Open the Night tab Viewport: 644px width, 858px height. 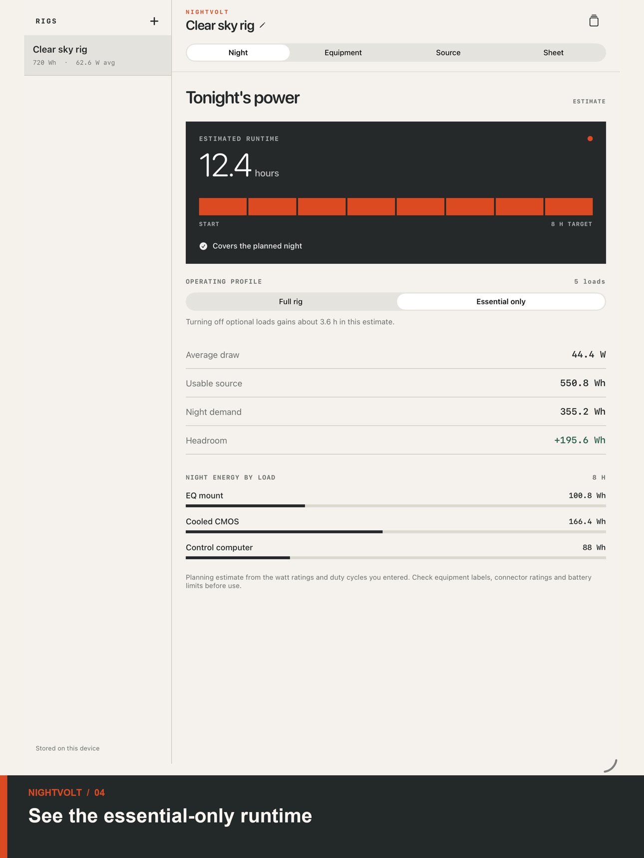click(x=238, y=52)
